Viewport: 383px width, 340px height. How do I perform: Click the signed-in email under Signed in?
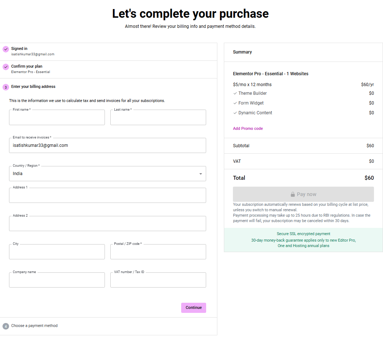point(33,54)
